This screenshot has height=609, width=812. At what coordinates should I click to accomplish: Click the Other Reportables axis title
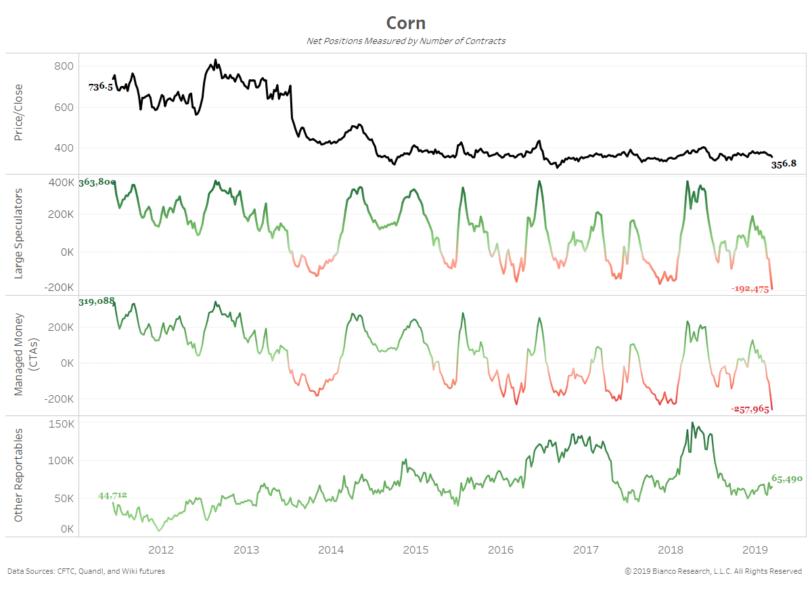(18, 475)
